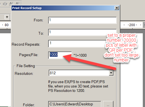Expand the toolbar dropdown behind the dialog
145x107 pixels.
click(x=7, y=17)
